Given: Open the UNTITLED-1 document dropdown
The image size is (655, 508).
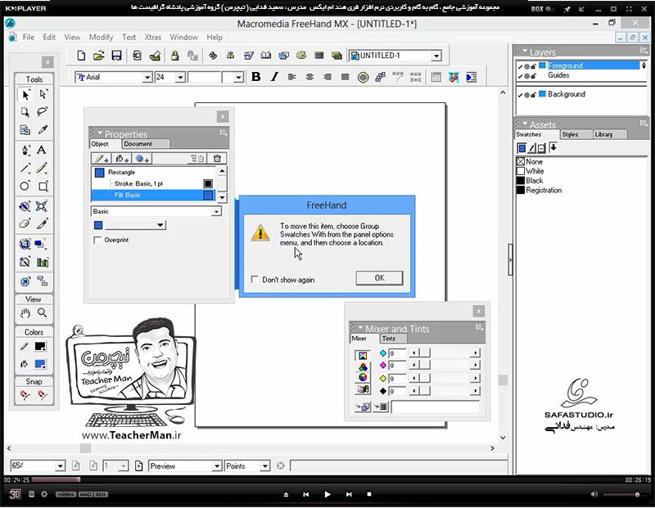Looking at the screenshot, I should [x=436, y=56].
